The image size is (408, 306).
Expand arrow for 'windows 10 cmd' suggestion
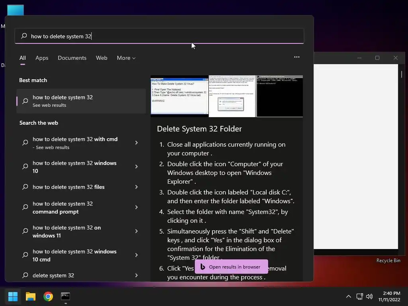pos(136,255)
